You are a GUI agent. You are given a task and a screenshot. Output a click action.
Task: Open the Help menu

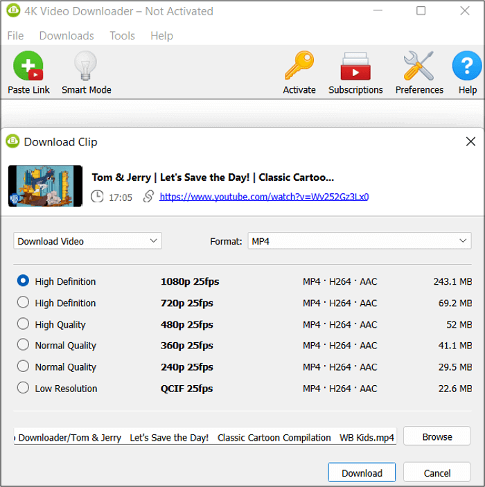tap(161, 36)
